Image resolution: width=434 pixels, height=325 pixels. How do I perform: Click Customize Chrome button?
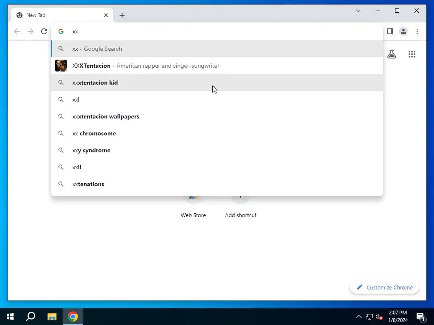(385, 287)
